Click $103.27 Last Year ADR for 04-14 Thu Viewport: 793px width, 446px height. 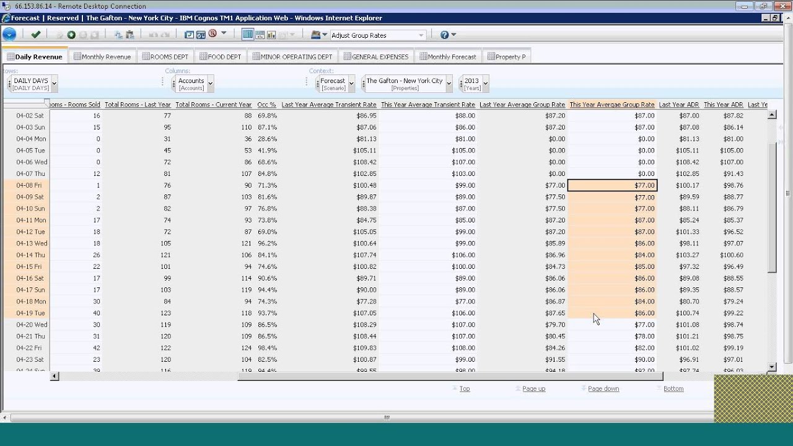click(x=679, y=255)
